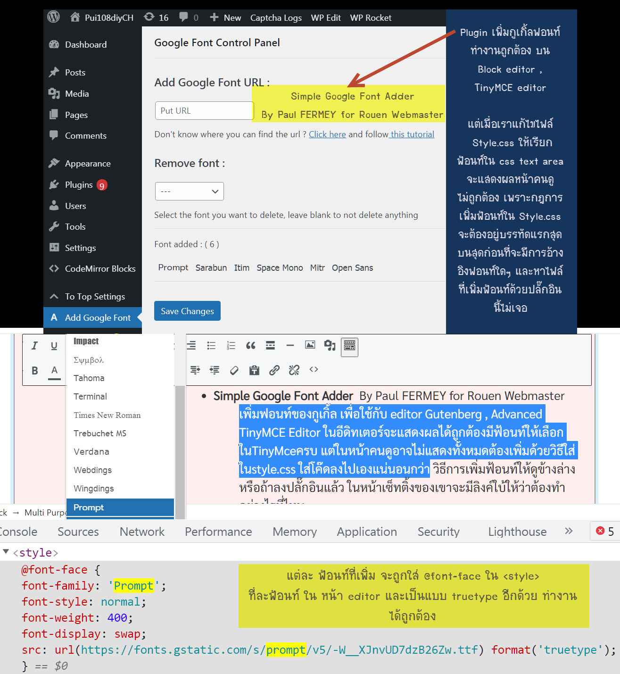Viewport: 620px width, 674px height.
Task: Click the align right icon
Action: 191,346
